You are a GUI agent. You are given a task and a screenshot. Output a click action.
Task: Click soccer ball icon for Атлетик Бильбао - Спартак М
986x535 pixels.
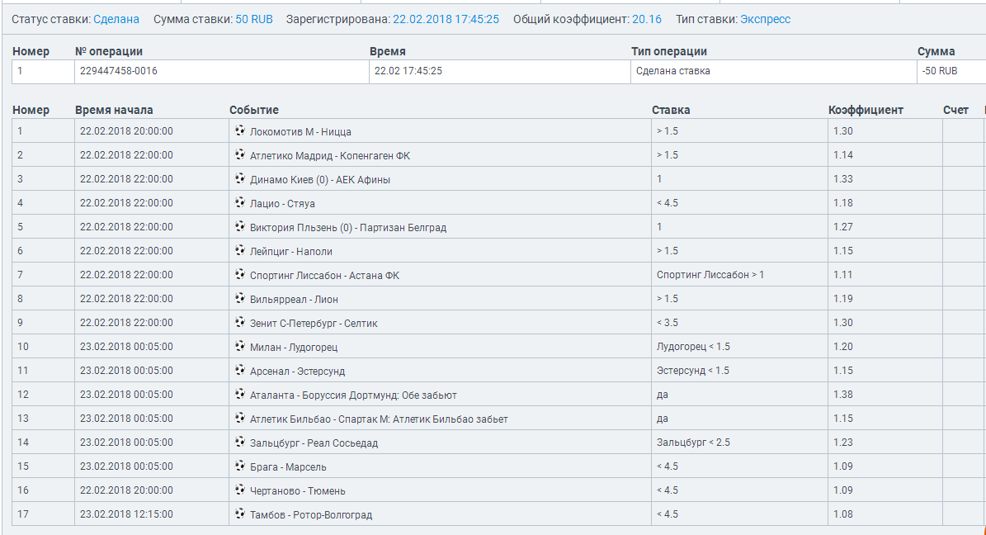click(x=239, y=417)
